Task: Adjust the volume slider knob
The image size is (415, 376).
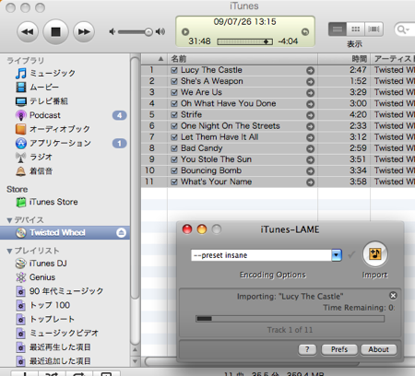Action: click(x=148, y=32)
